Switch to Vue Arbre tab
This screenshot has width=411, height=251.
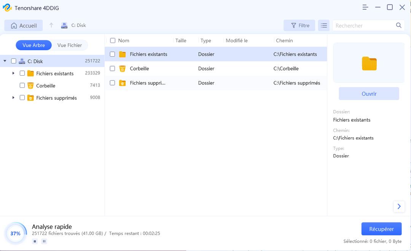33,45
